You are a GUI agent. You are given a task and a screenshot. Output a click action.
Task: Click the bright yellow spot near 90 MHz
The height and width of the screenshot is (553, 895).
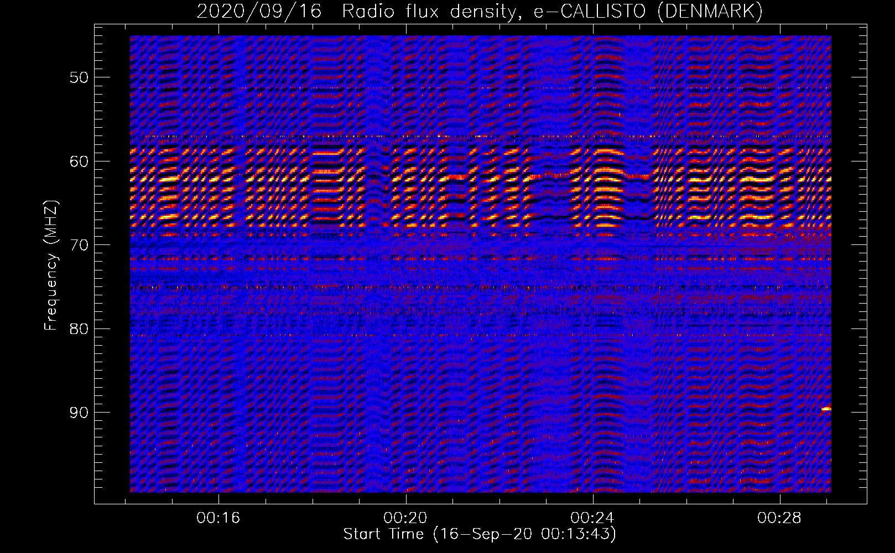[x=826, y=409]
